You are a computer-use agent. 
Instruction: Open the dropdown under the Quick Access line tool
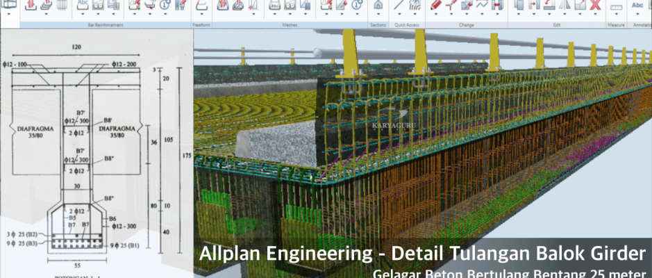pos(399,15)
